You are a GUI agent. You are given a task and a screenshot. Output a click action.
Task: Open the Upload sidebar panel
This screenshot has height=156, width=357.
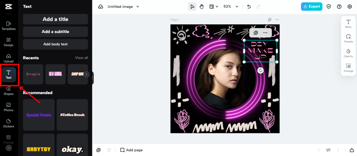click(9, 58)
